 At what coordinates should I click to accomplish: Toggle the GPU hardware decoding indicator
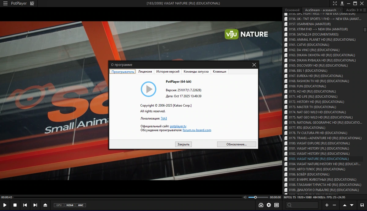(59, 205)
